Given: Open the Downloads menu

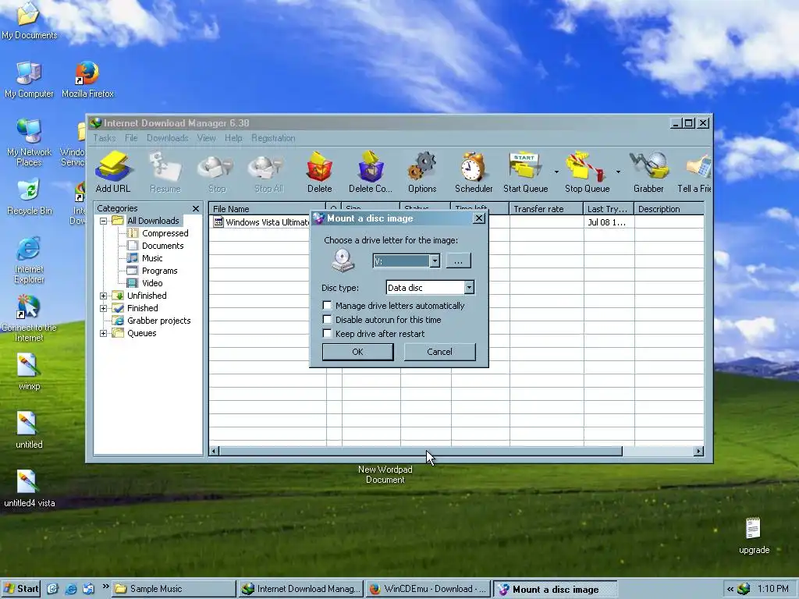Looking at the screenshot, I should 167,138.
